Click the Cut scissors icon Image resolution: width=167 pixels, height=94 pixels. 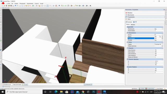[20, 6]
